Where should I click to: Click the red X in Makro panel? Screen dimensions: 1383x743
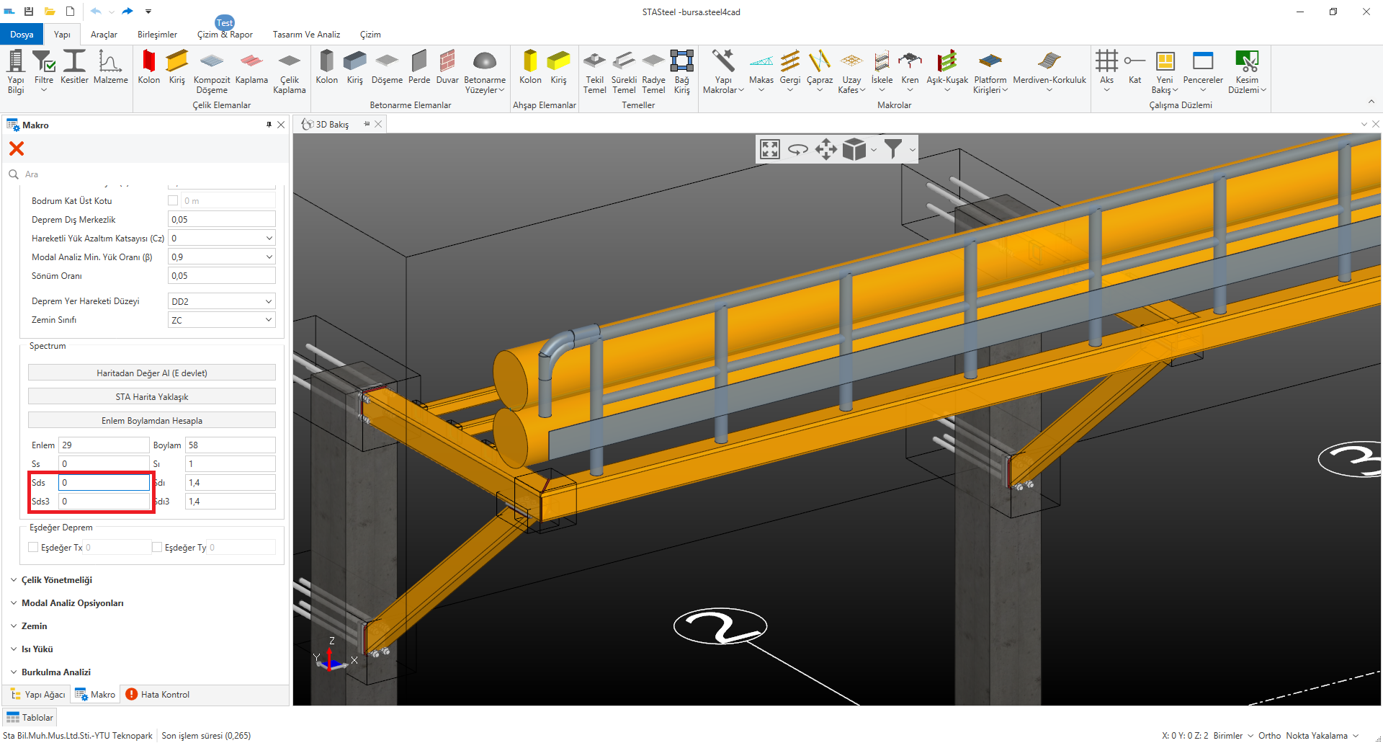(x=17, y=148)
